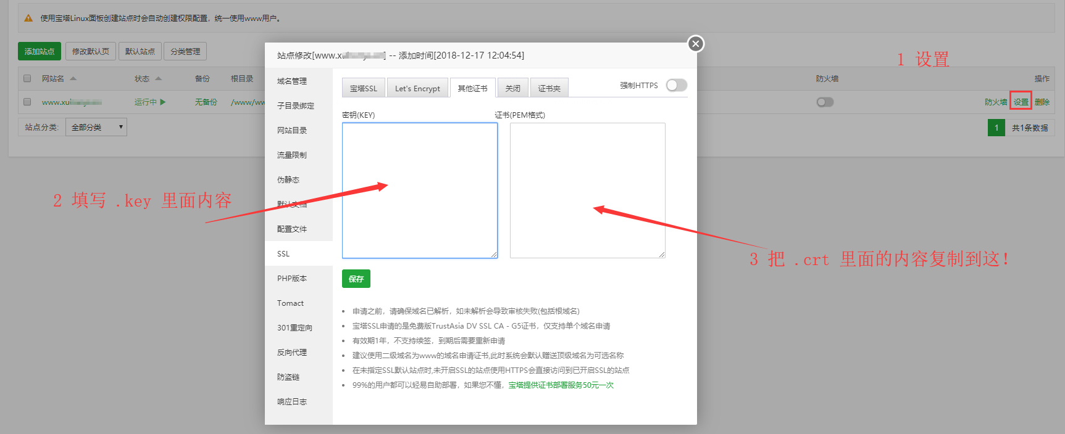Viewport: 1065px width, 434px height.
Task: Switch to the 宝塔SSL tab
Action: point(364,88)
